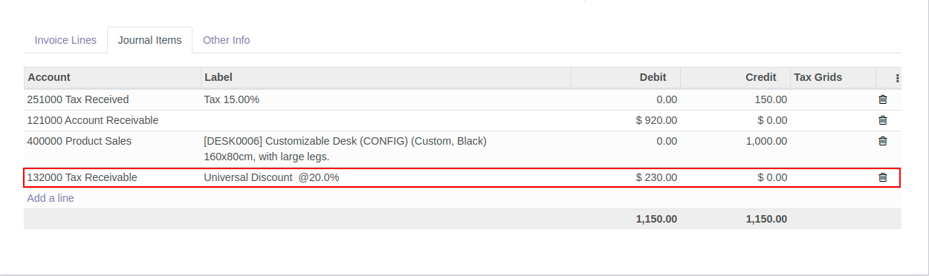The image size is (929, 276).
Task: Sort by the Debit column header
Action: [x=626, y=77]
